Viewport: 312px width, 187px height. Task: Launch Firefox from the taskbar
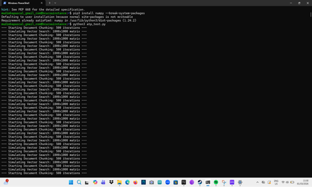point(135,182)
